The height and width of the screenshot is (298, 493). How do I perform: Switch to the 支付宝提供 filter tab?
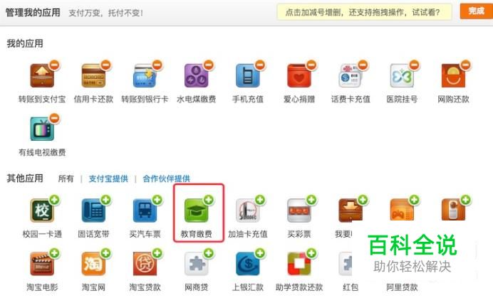point(108,179)
